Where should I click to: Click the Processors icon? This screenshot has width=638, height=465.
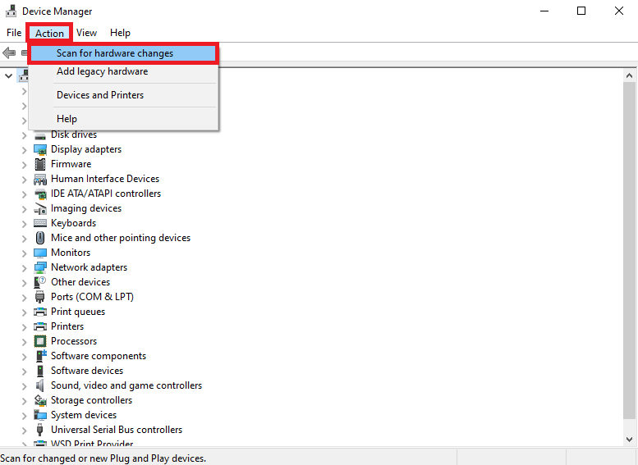[x=40, y=341]
